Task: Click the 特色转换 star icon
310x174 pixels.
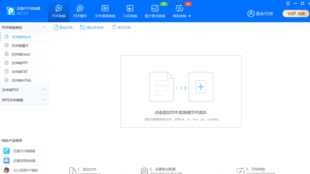Action: [x=179, y=8]
